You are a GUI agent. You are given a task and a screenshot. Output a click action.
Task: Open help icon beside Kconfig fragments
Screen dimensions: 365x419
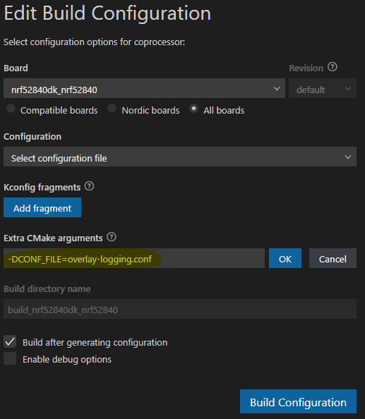[x=90, y=186]
